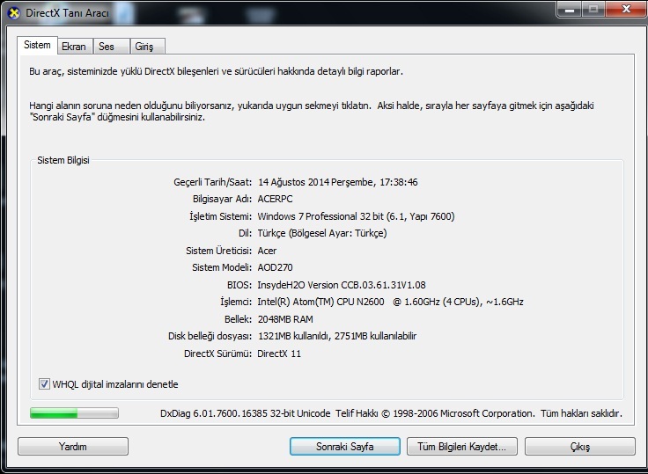Toggle the WHQL dijital imzalarını denetle checkbox
Image resolution: width=648 pixels, height=474 pixels.
45,384
